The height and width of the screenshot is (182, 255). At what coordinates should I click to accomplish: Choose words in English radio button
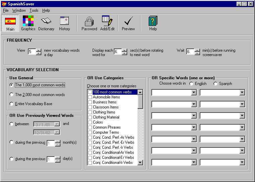(191, 84)
